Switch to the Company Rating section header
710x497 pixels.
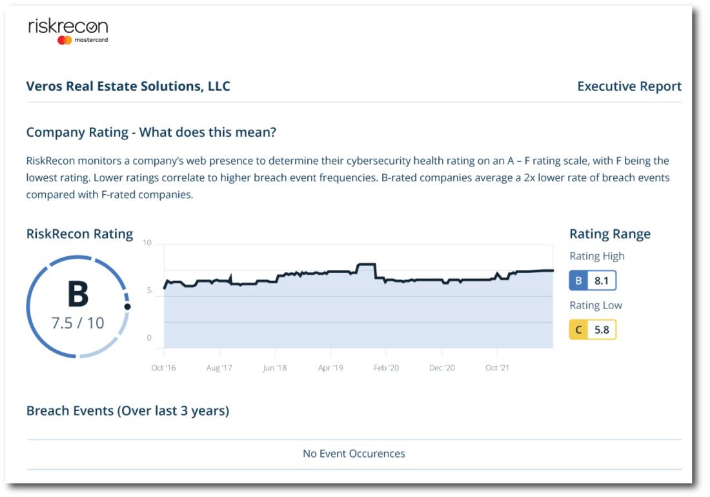click(x=150, y=132)
